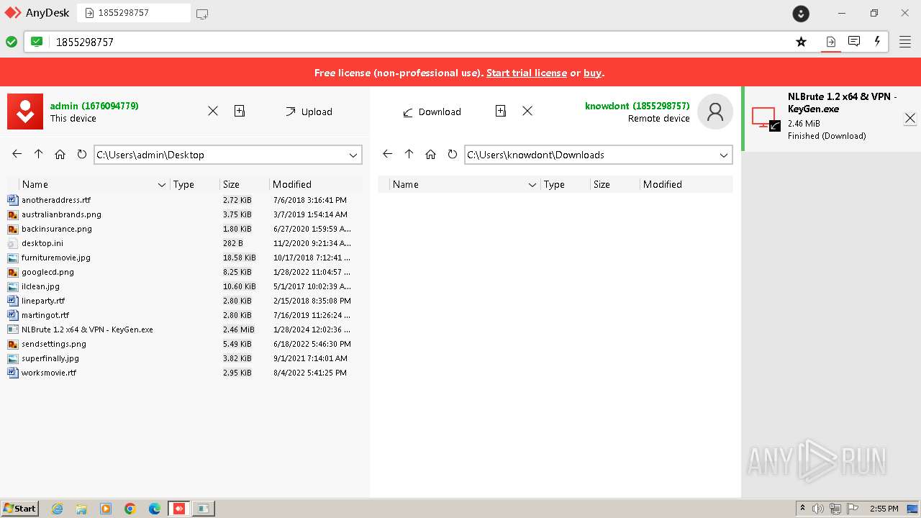Sort local files by Size column
The height and width of the screenshot is (518, 921).
click(244, 184)
